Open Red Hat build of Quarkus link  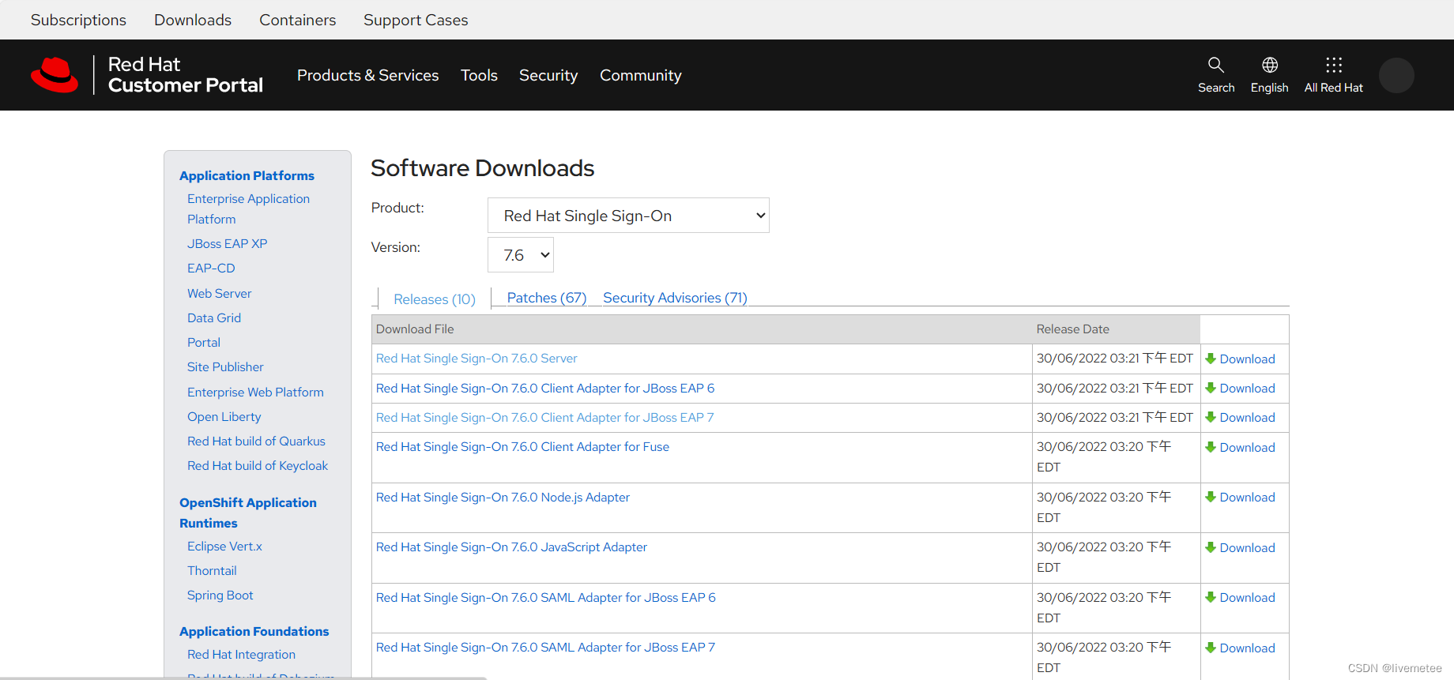pos(256,441)
